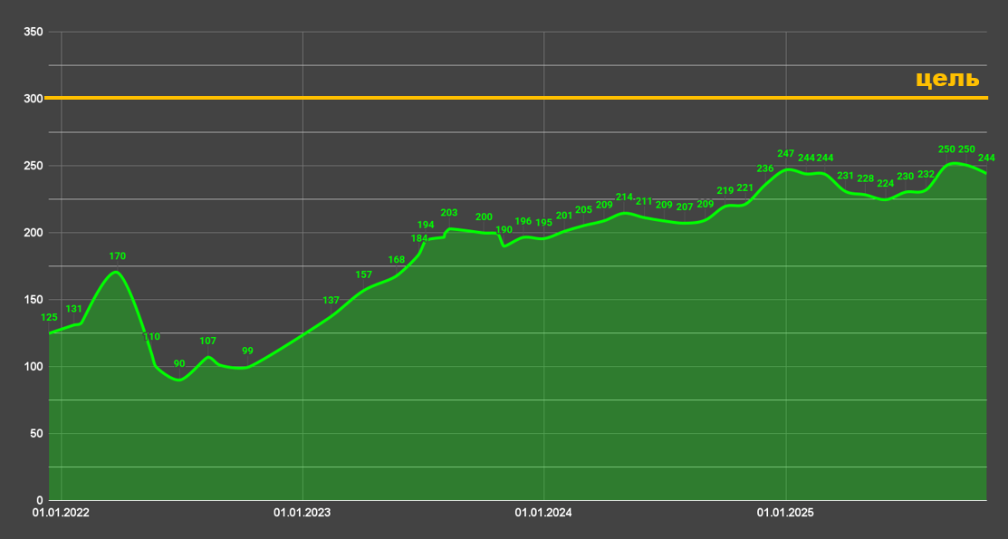The width and height of the screenshot is (1008, 539).
Task: Click the yellow "цель" goal label
Action: [947, 79]
